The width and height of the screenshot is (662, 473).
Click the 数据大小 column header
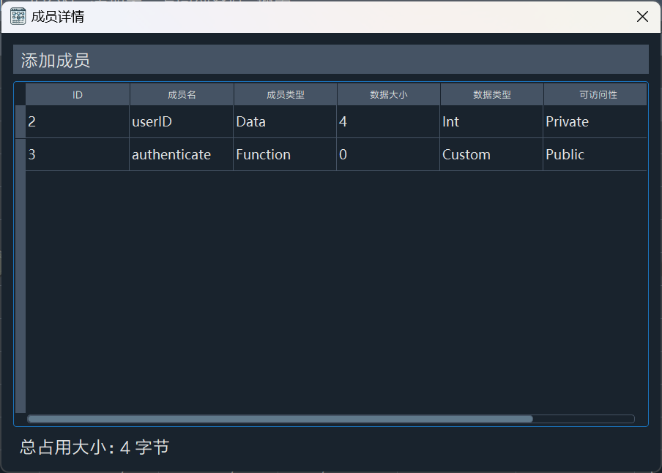388,94
